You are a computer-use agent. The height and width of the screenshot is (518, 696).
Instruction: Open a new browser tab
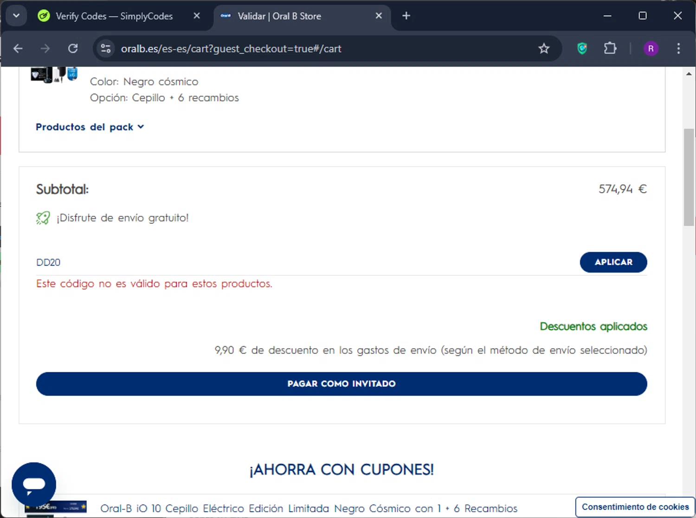[406, 16]
